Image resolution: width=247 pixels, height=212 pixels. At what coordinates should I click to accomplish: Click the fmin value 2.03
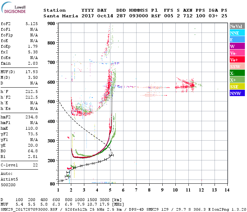33,63
